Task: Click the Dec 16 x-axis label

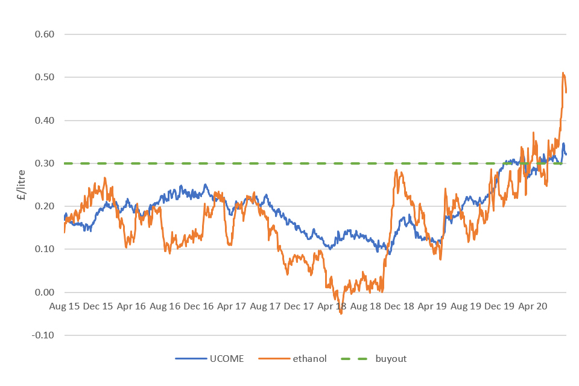Action: 198,306
